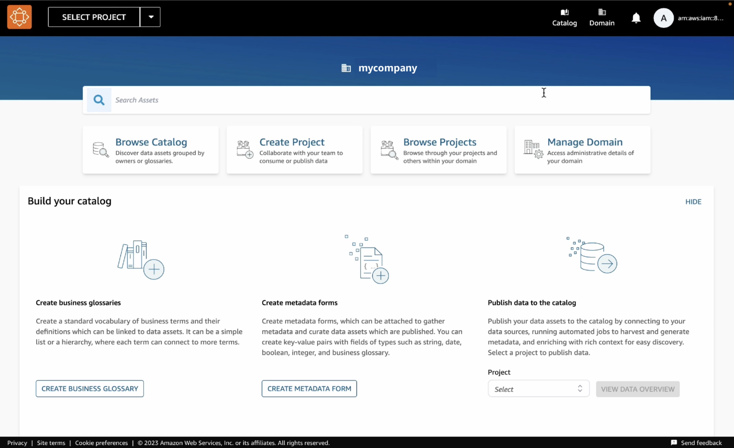Click the Browse Catalog database icon
734x448 pixels.
tap(101, 150)
